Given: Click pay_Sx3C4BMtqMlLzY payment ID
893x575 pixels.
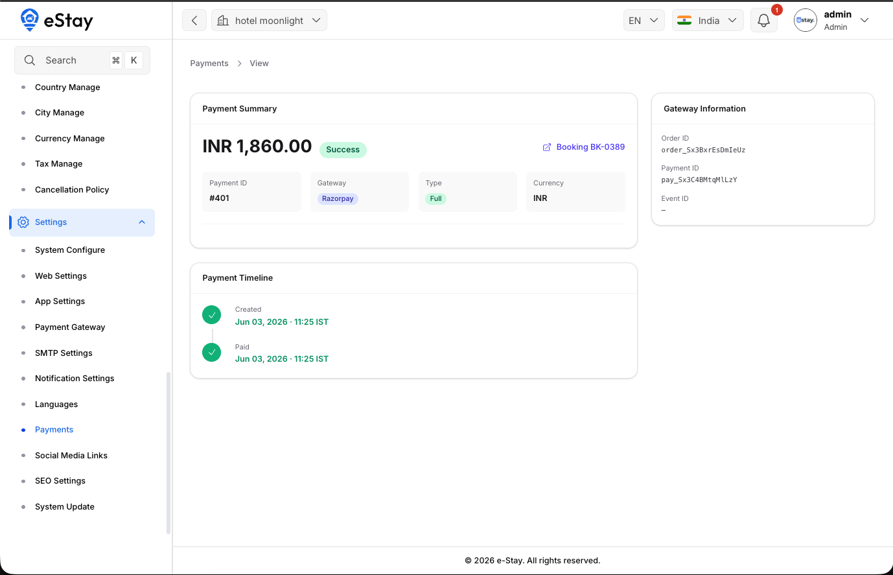Looking at the screenshot, I should coord(699,180).
